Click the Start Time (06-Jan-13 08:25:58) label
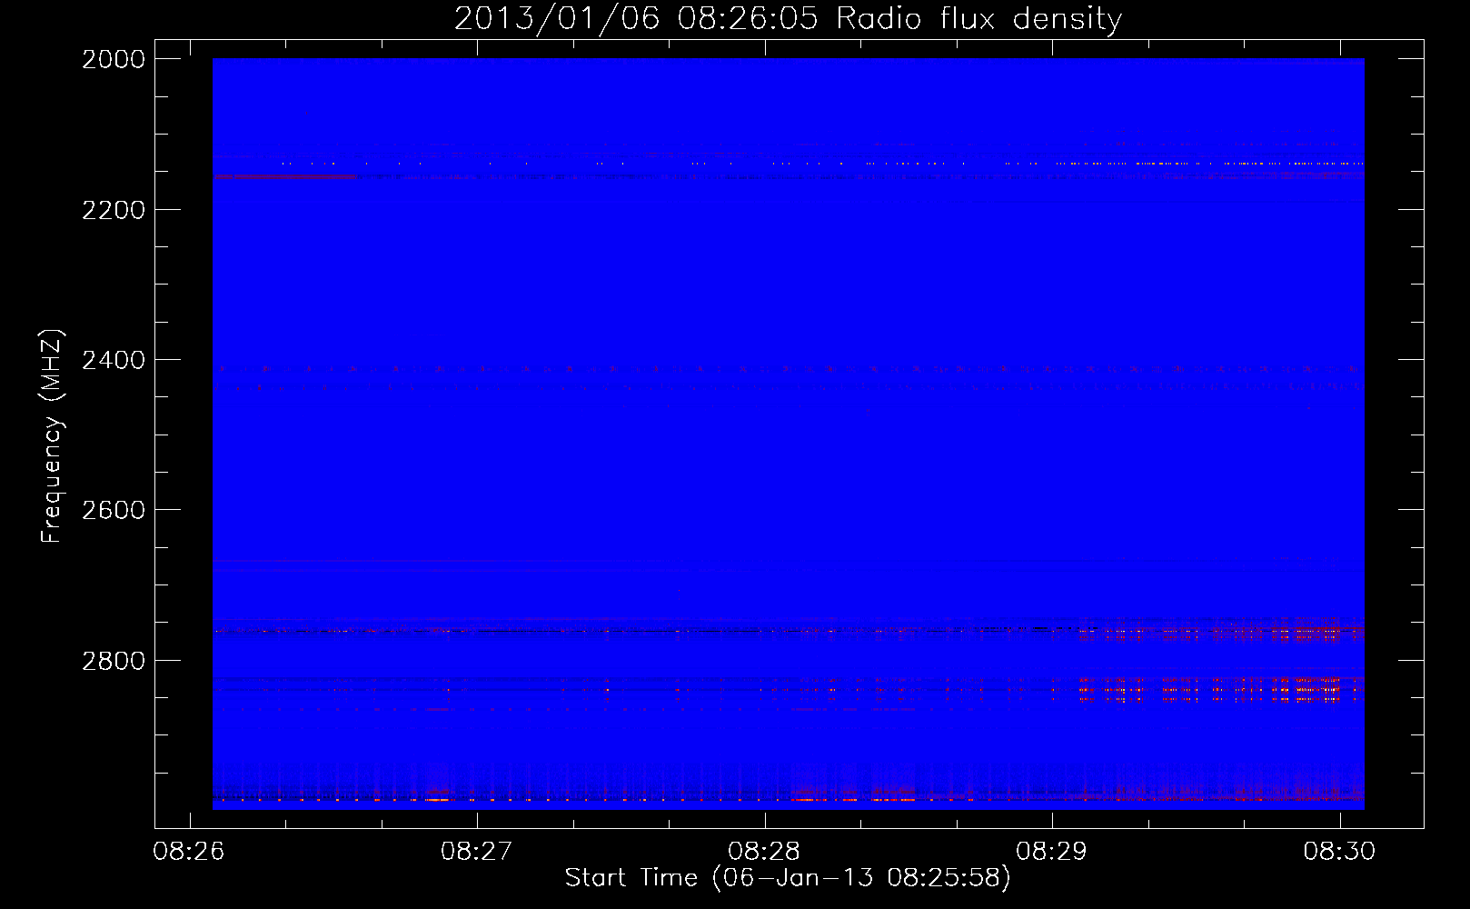Viewport: 1470px width, 909px height. pos(788,878)
